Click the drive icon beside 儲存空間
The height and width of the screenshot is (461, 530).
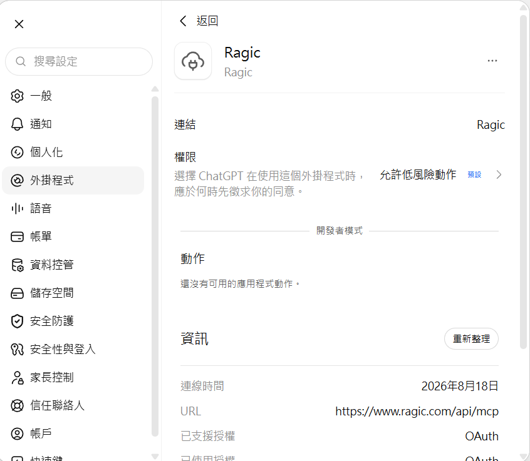coord(17,293)
